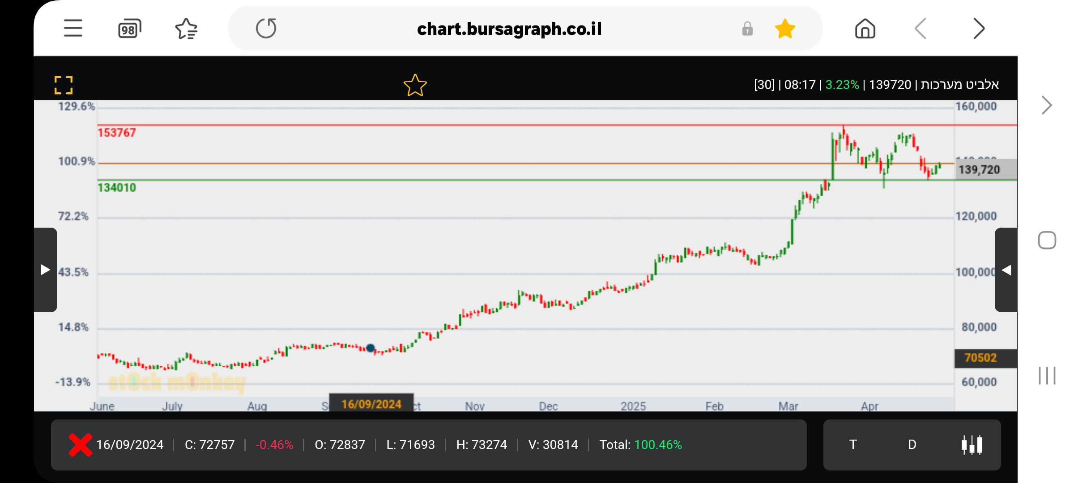Open the tabs counter showing 98
This screenshot has height=483, width=1074.
coord(129,29)
